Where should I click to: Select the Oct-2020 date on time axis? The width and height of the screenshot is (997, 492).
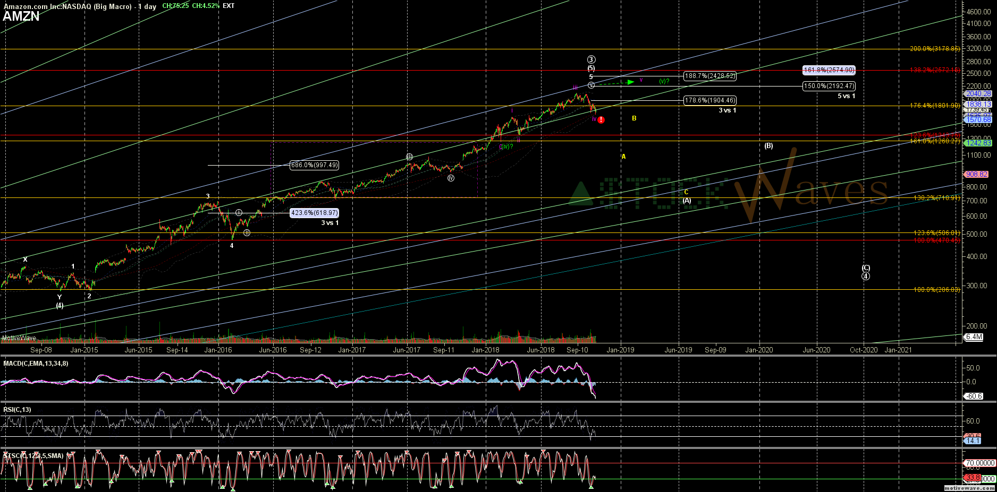(864, 350)
